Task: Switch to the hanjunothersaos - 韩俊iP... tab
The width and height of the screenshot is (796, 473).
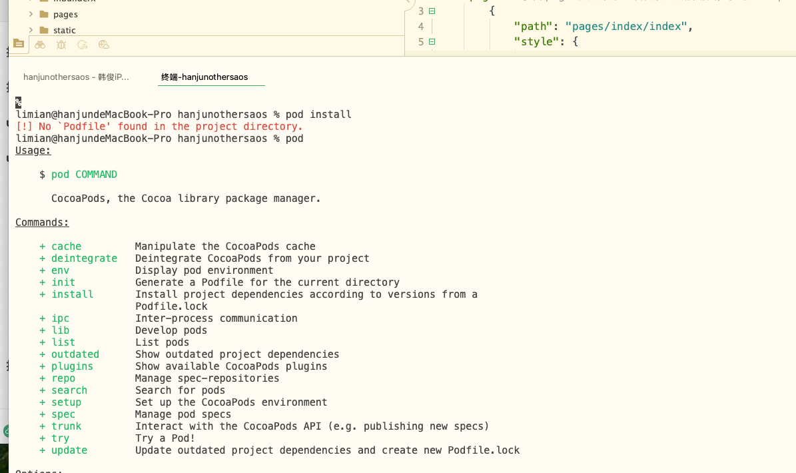Action: pos(76,77)
